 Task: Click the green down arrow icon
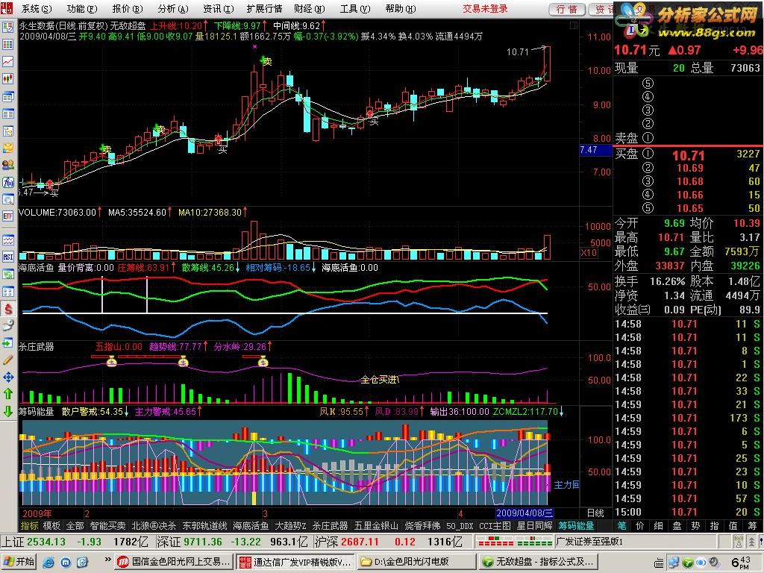[7, 411]
